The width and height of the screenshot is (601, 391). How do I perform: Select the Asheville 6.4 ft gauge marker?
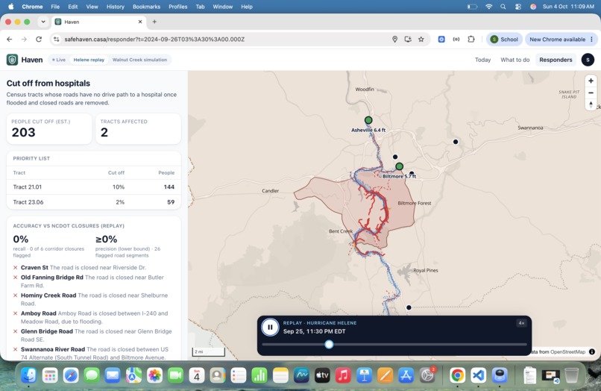[x=368, y=120]
